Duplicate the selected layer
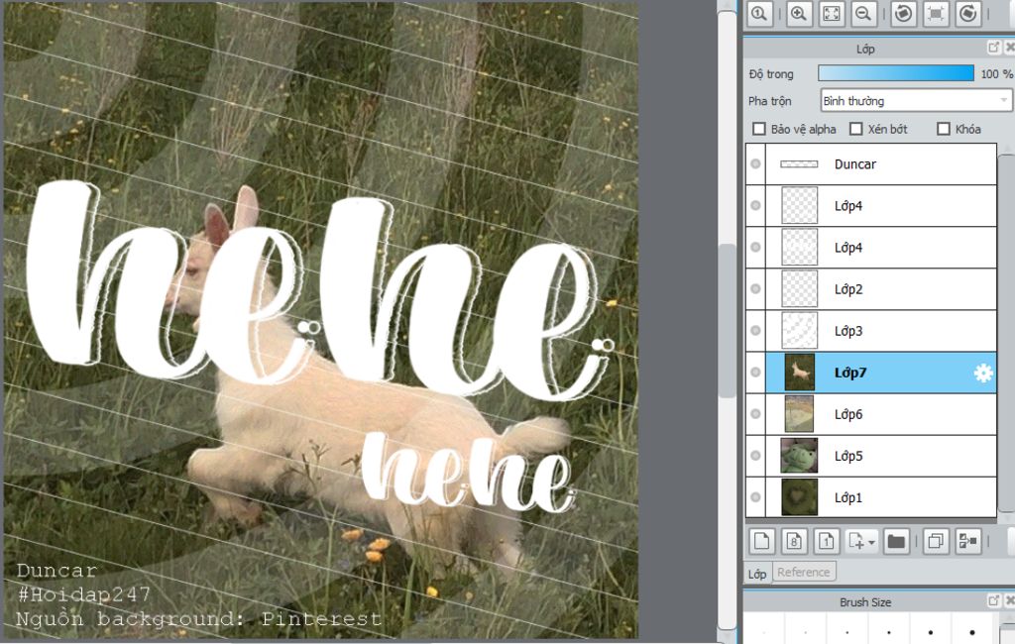The height and width of the screenshot is (644, 1015). [936, 541]
